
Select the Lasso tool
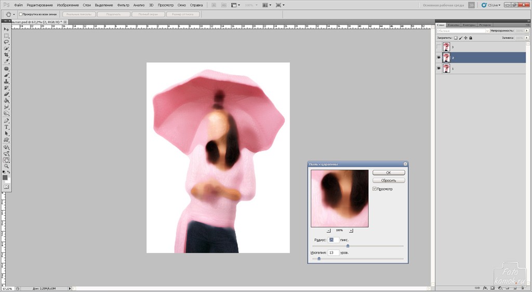7,42
